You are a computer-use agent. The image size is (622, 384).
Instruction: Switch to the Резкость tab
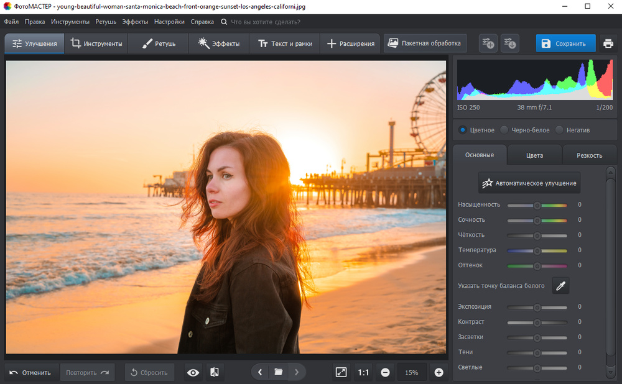point(588,155)
